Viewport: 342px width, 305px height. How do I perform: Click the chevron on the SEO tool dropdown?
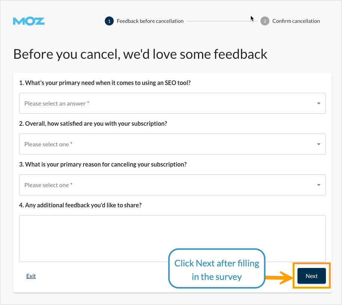click(318, 103)
